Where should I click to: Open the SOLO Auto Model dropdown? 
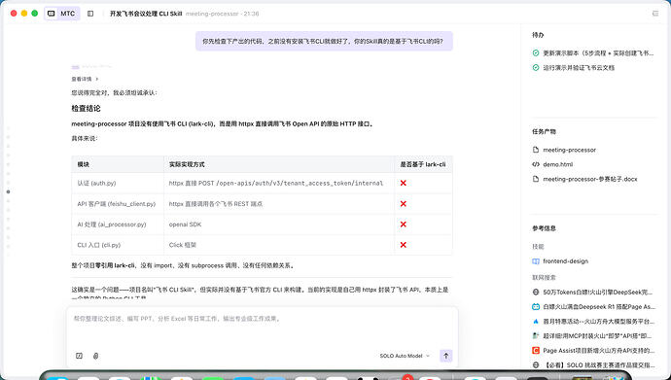405,356
